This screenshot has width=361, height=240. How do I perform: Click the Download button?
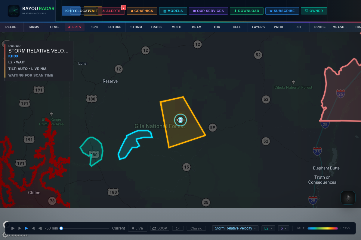(x=247, y=11)
